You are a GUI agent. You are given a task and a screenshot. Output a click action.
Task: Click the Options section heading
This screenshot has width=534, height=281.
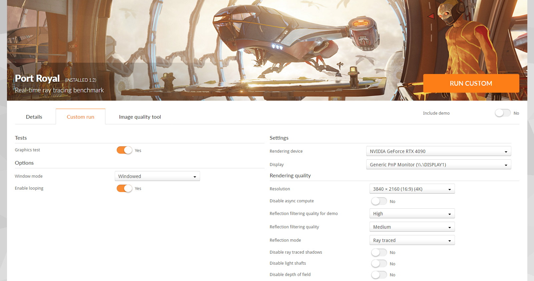click(24, 163)
